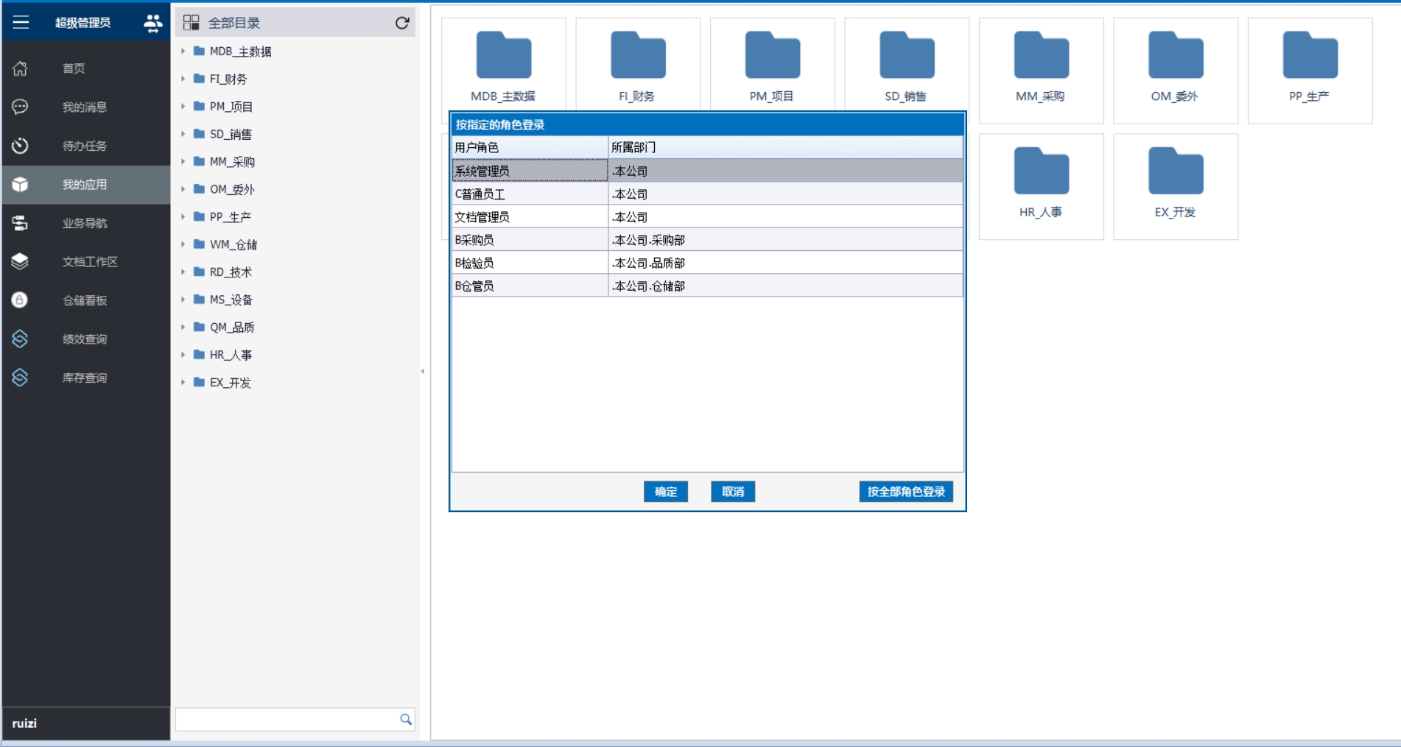Select the C普通员工 role row
The image size is (1401, 747).
[707, 194]
